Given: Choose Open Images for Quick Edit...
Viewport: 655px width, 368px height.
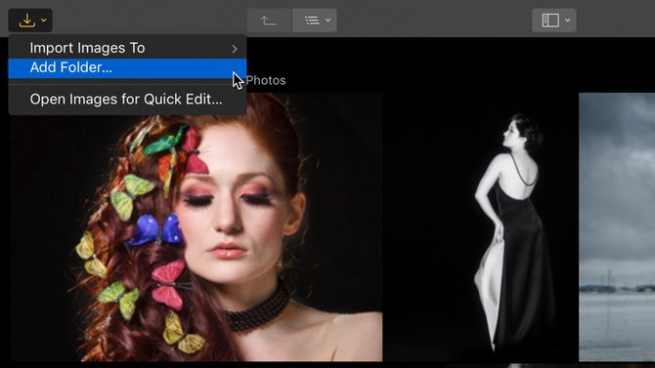Looking at the screenshot, I should [x=127, y=100].
